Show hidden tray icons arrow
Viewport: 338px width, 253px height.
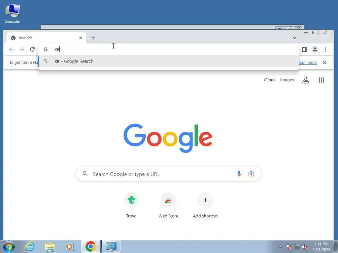tap(281, 247)
